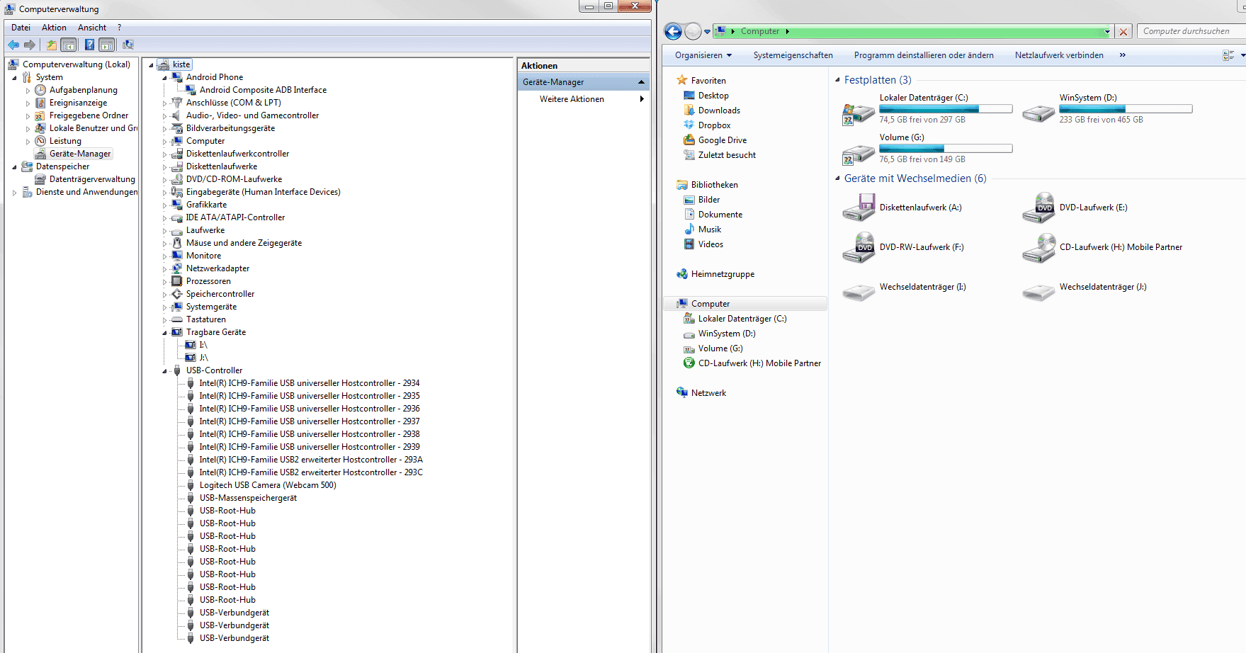The width and height of the screenshot is (1246, 653).
Task: Collapse the Android Phone device category
Action: (164, 77)
